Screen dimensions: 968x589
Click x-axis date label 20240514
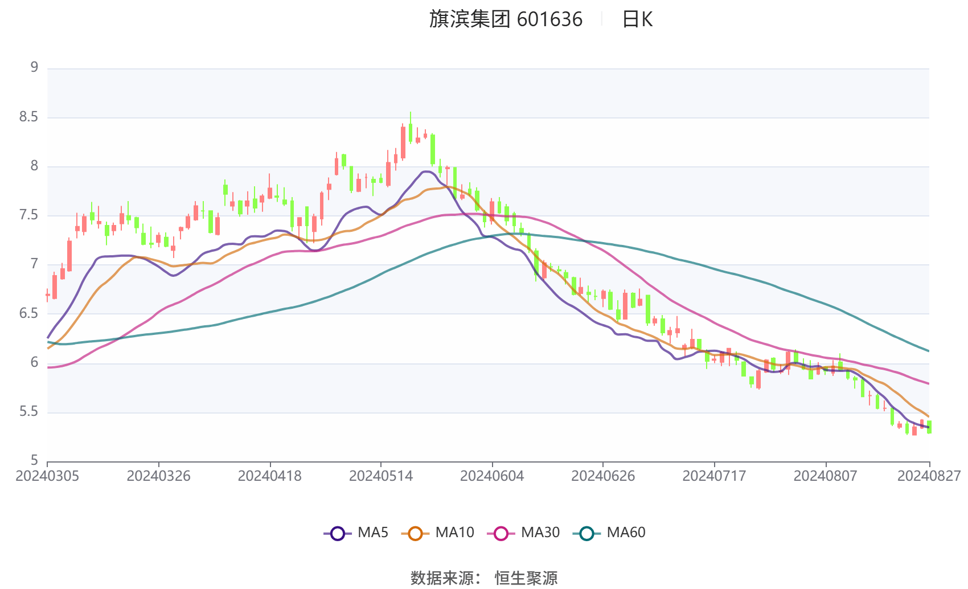[x=381, y=476]
